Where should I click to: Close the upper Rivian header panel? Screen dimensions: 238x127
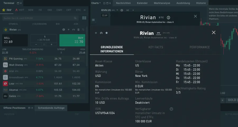tap(195, 16)
